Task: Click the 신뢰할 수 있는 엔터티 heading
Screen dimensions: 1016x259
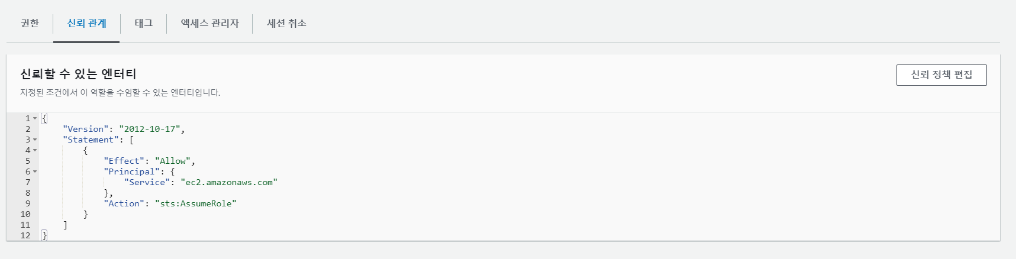Action: (x=78, y=74)
